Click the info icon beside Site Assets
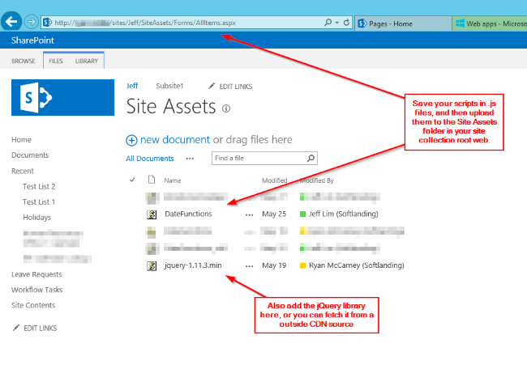This screenshot has width=527, height=369. (226, 108)
